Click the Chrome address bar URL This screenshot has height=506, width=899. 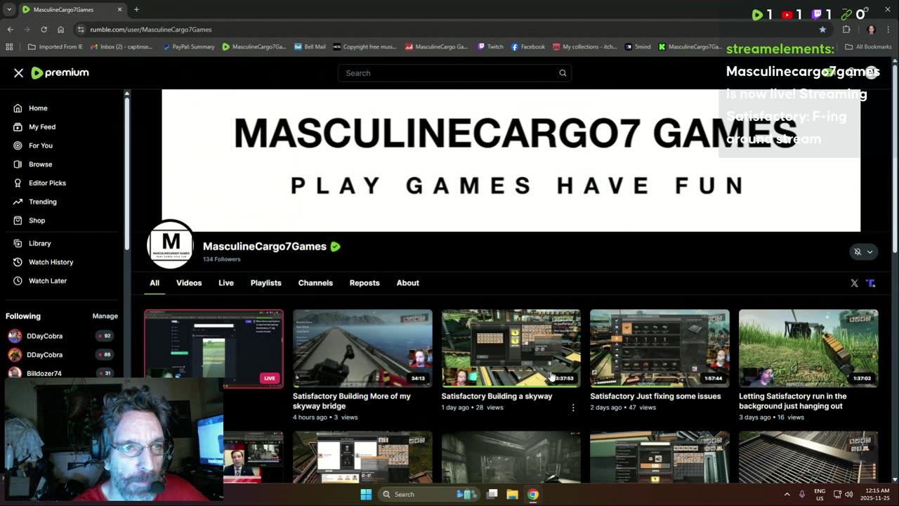(x=150, y=30)
